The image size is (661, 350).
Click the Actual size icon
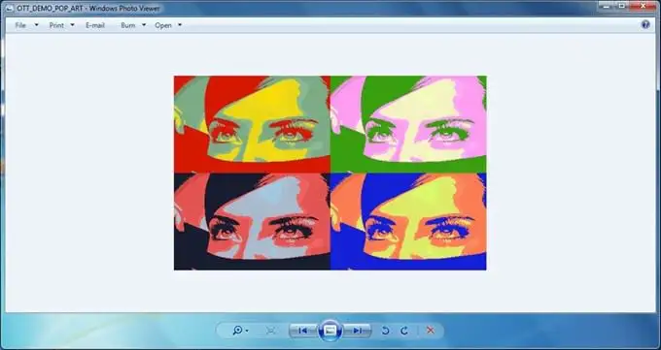(270, 331)
